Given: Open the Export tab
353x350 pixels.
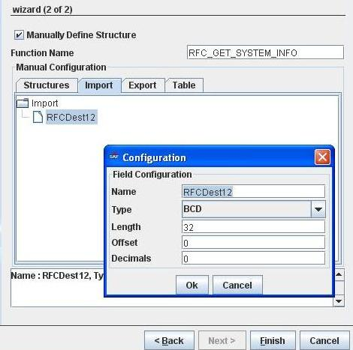Looking at the screenshot, I should tap(143, 85).
